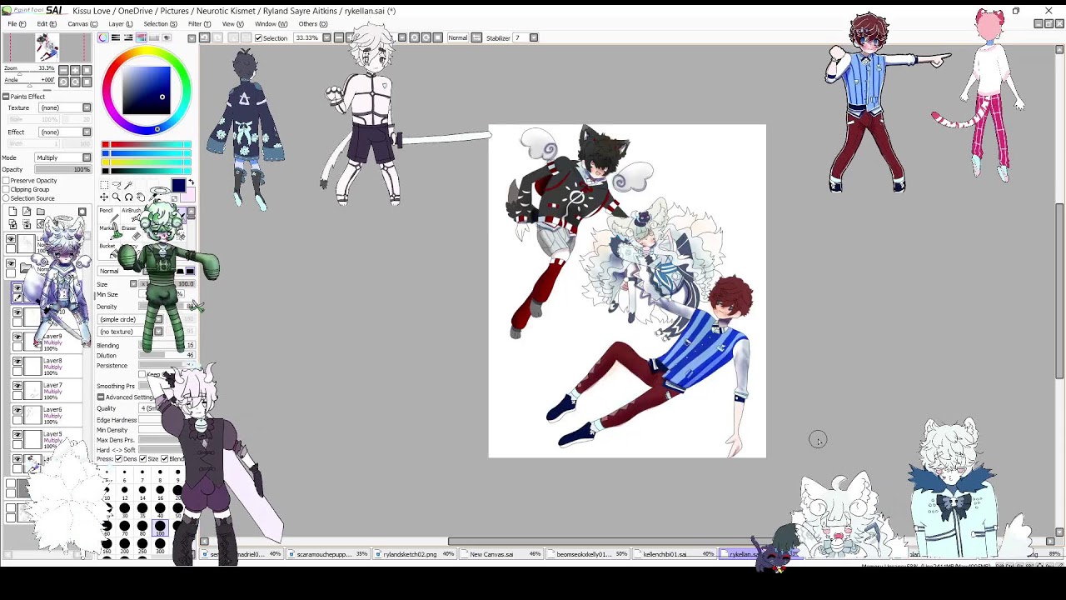This screenshot has width=1066, height=600.
Task: Open the Effect dropdown in Paints Effect
Action: 64,132
